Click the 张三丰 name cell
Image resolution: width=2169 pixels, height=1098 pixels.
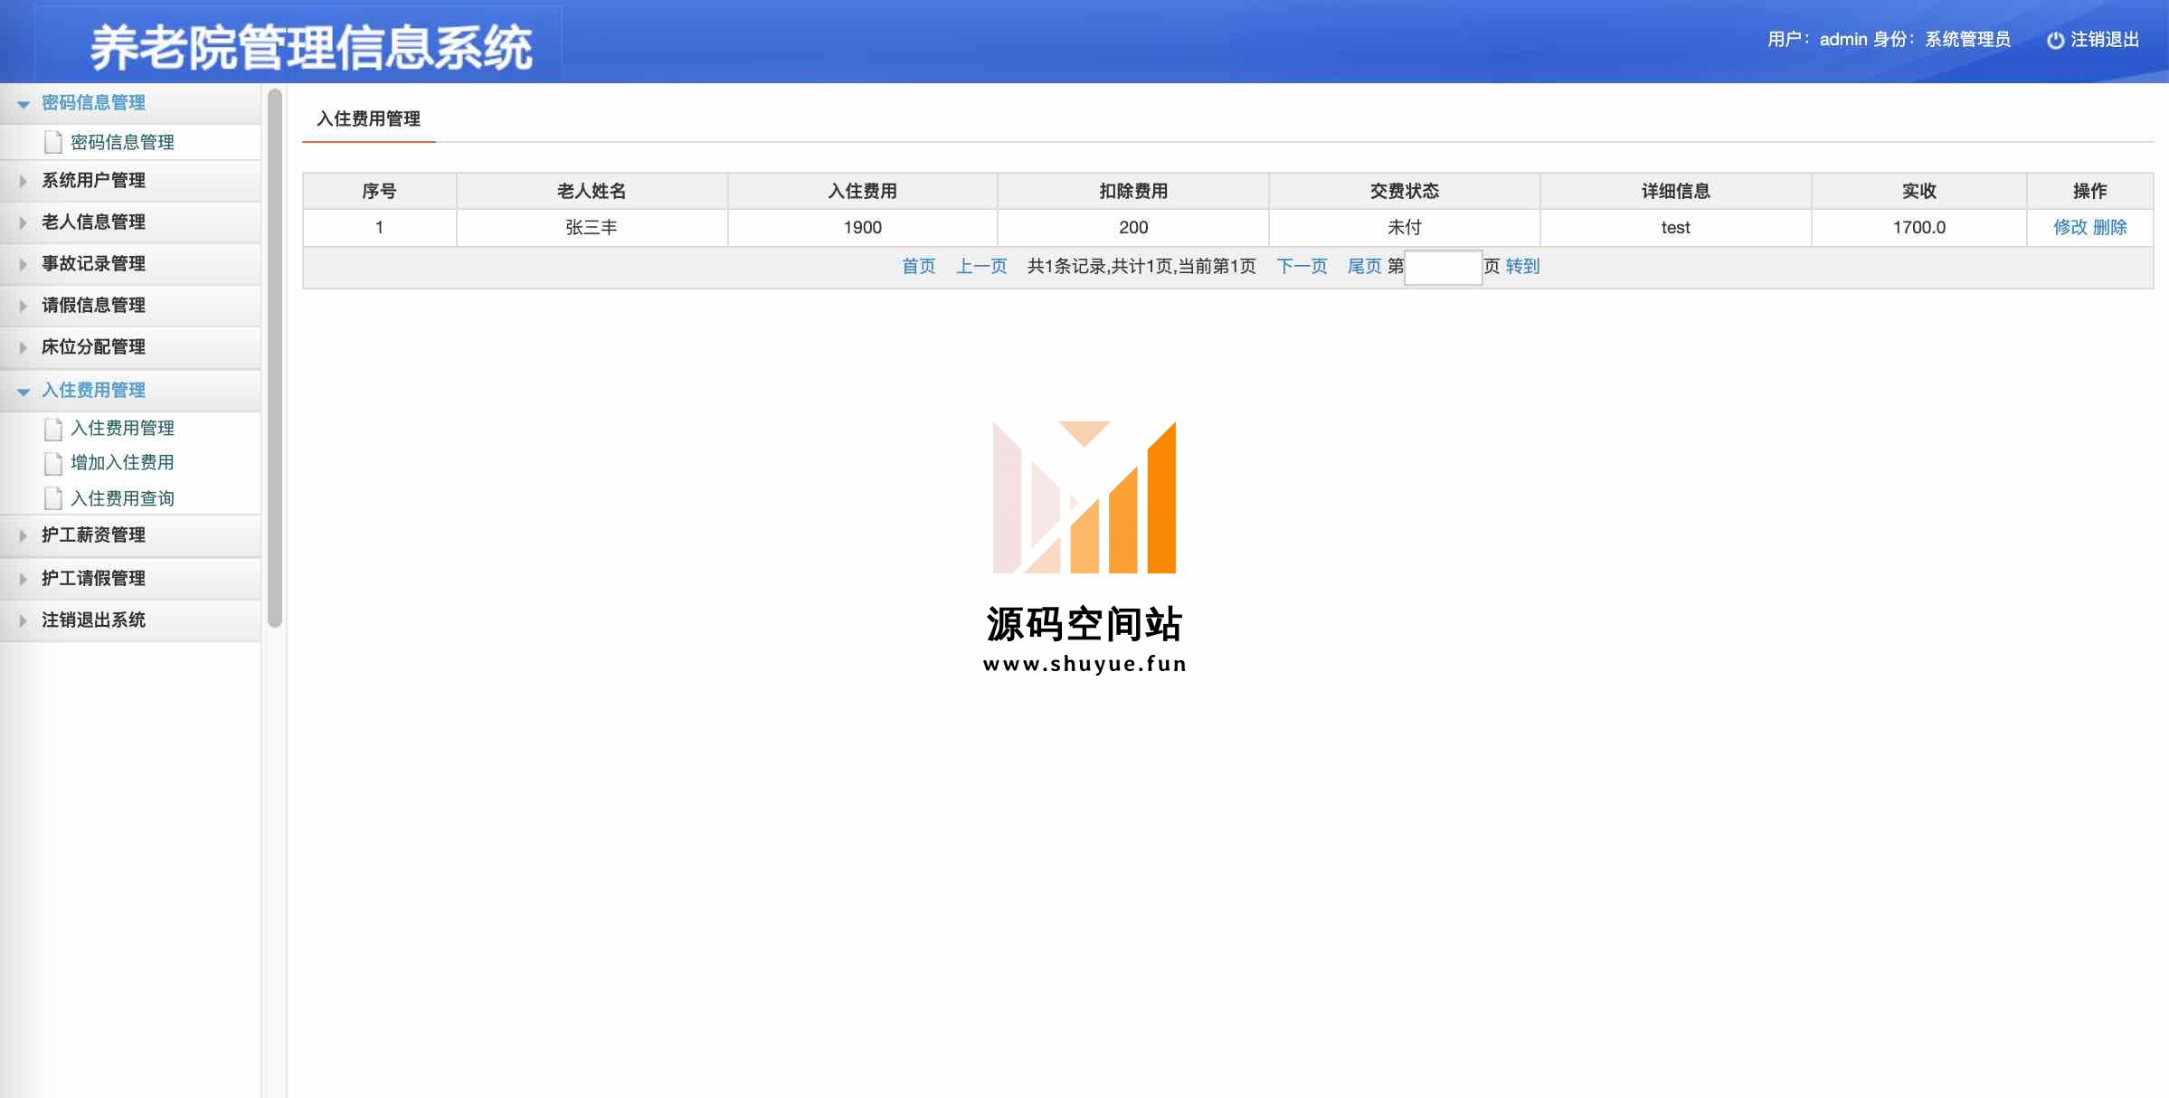(592, 228)
